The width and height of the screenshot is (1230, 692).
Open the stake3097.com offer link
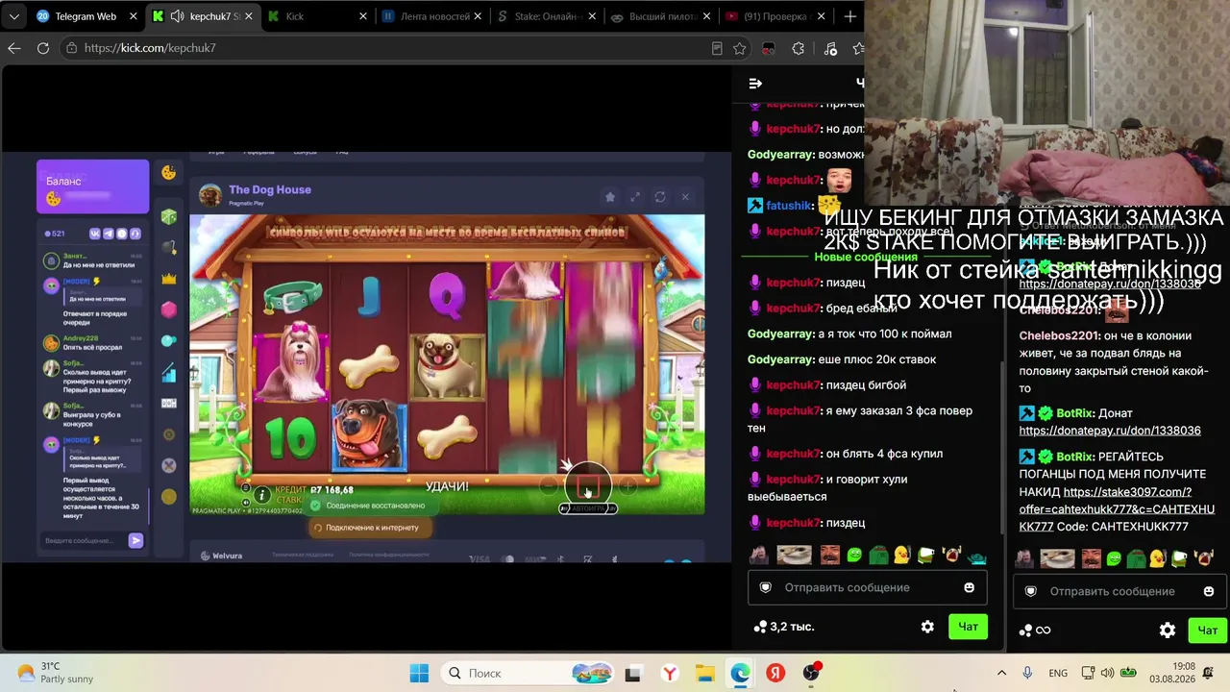click(1117, 509)
